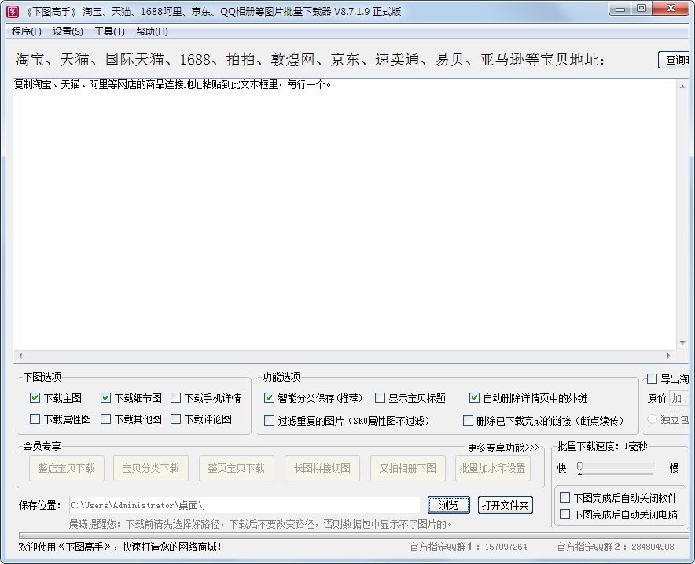This screenshot has width=695, height=564.
Task: Enable 过滤重复的图片 checkbox
Action: click(270, 421)
